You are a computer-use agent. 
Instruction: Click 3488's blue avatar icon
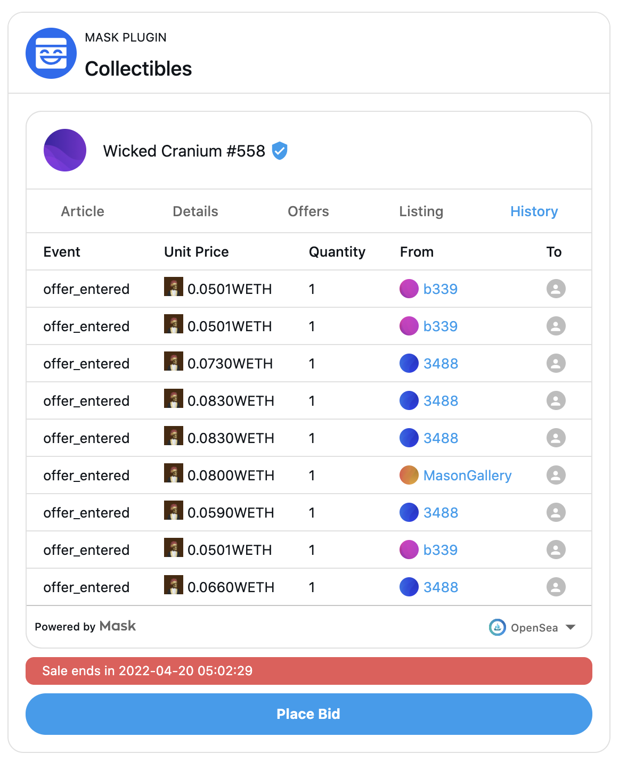pos(409,363)
